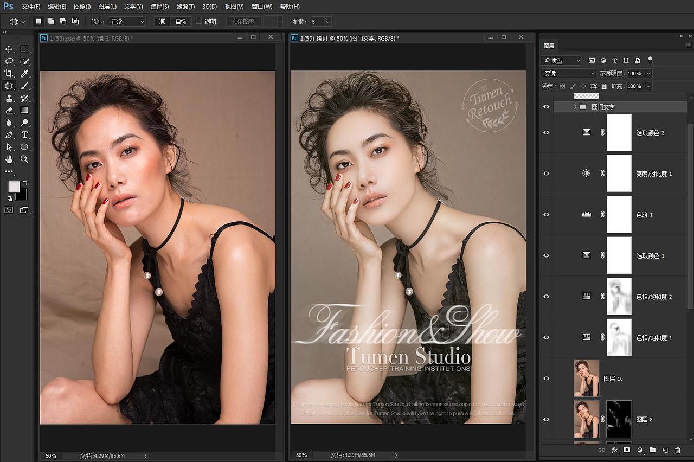This screenshot has height=462, width=694.
Task: Delete the selected layer with trash icon
Action: tap(678, 450)
